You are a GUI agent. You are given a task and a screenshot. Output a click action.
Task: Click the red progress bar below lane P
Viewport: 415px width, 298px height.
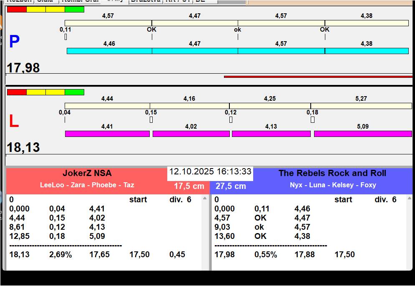click(x=318, y=77)
